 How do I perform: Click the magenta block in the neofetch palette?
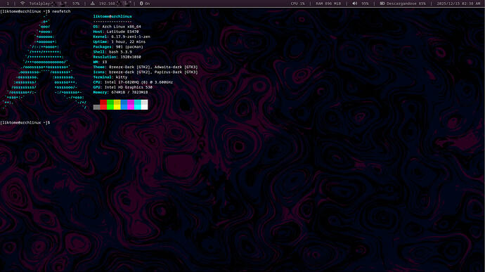pyautogui.click(x=131, y=105)
